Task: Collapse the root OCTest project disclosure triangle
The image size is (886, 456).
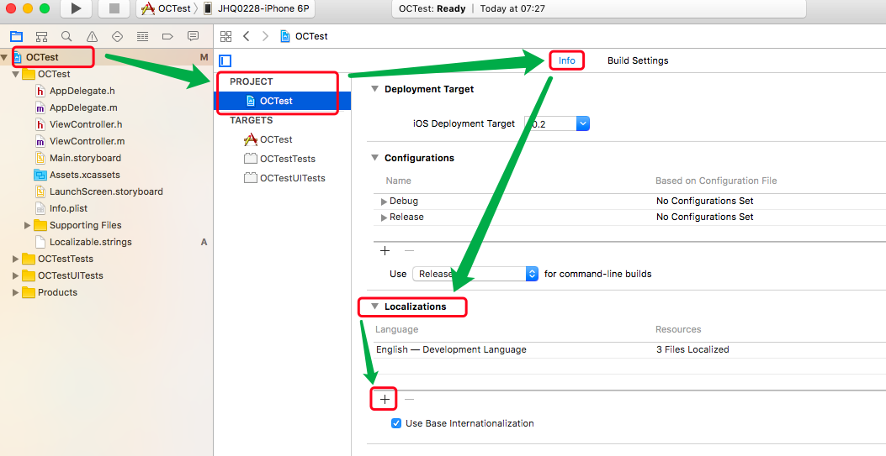Action: click(x=4, y=57)
